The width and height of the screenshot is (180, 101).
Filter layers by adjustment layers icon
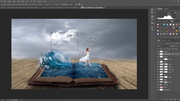coord(170,43)
